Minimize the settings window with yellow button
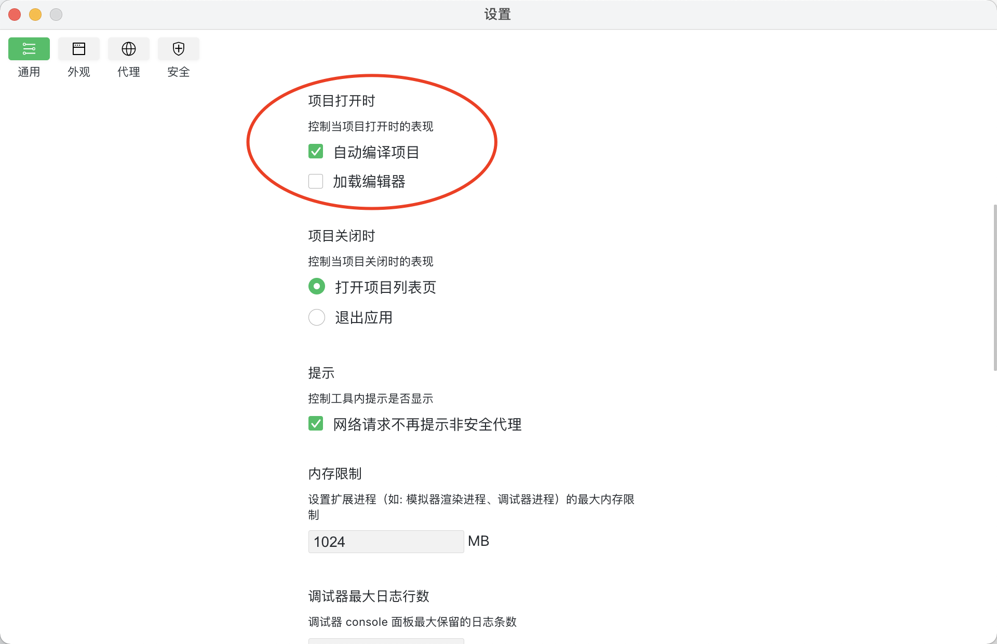Screen dimensions: 997x644 tap(35, 15)
